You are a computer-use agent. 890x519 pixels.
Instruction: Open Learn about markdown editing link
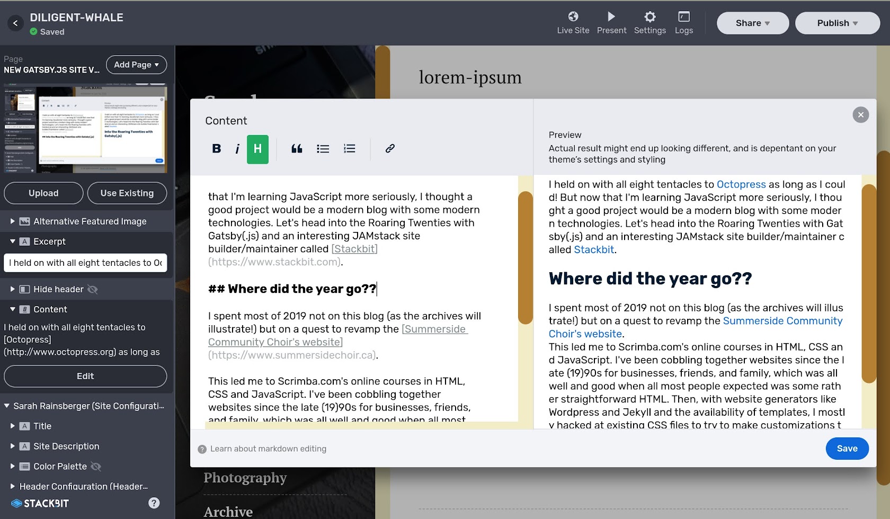point(268,449)
